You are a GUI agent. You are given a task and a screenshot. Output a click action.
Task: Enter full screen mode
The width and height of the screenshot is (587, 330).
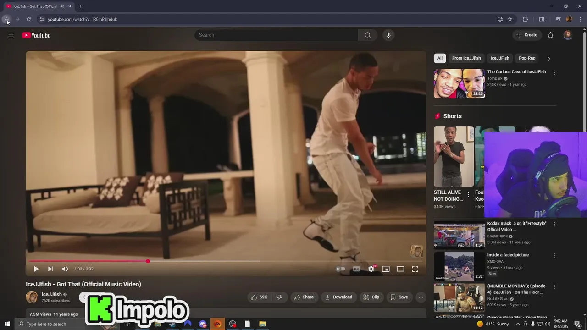415,269
